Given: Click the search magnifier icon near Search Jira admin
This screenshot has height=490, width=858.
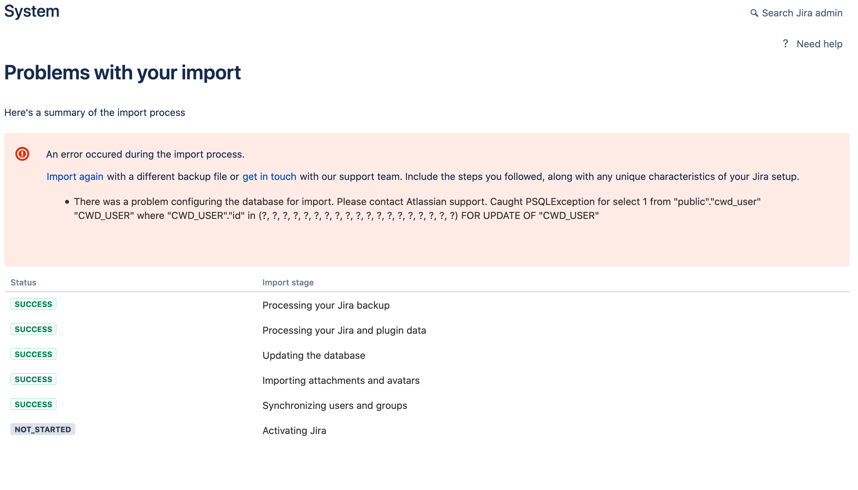Looking at the screenshot, I should coord(755,13).
